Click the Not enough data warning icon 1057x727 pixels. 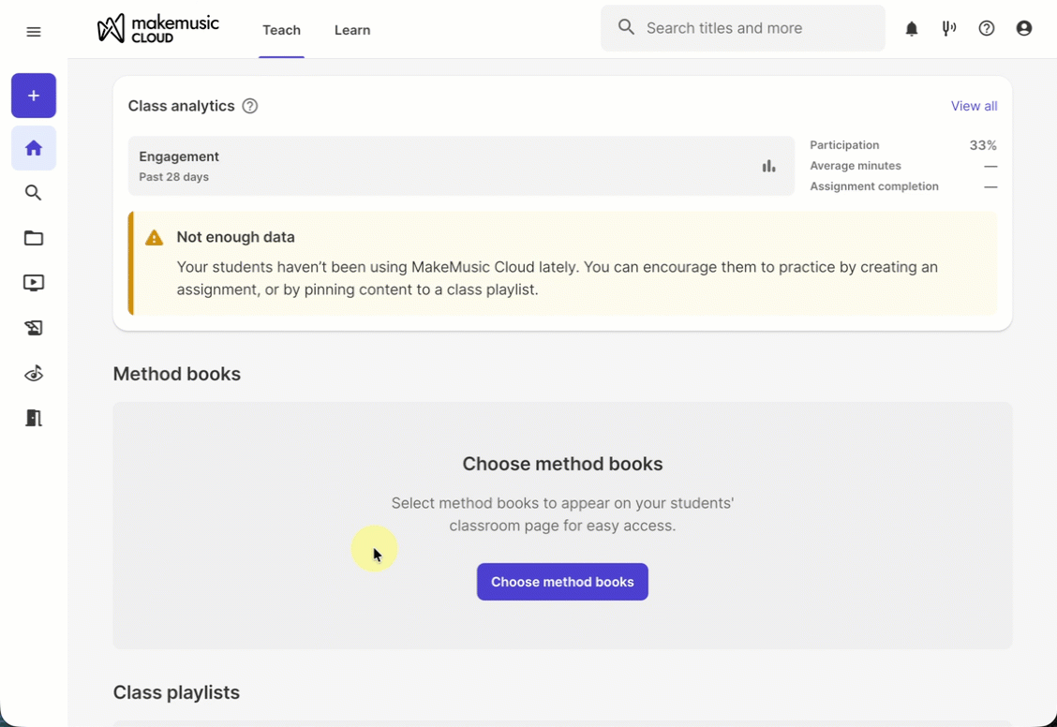pos(155,237)
